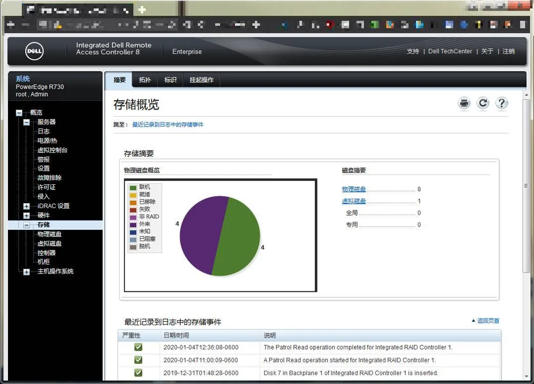Open the 支持 link in header
This screenshot has height=384, width=534.
point(413,52)
